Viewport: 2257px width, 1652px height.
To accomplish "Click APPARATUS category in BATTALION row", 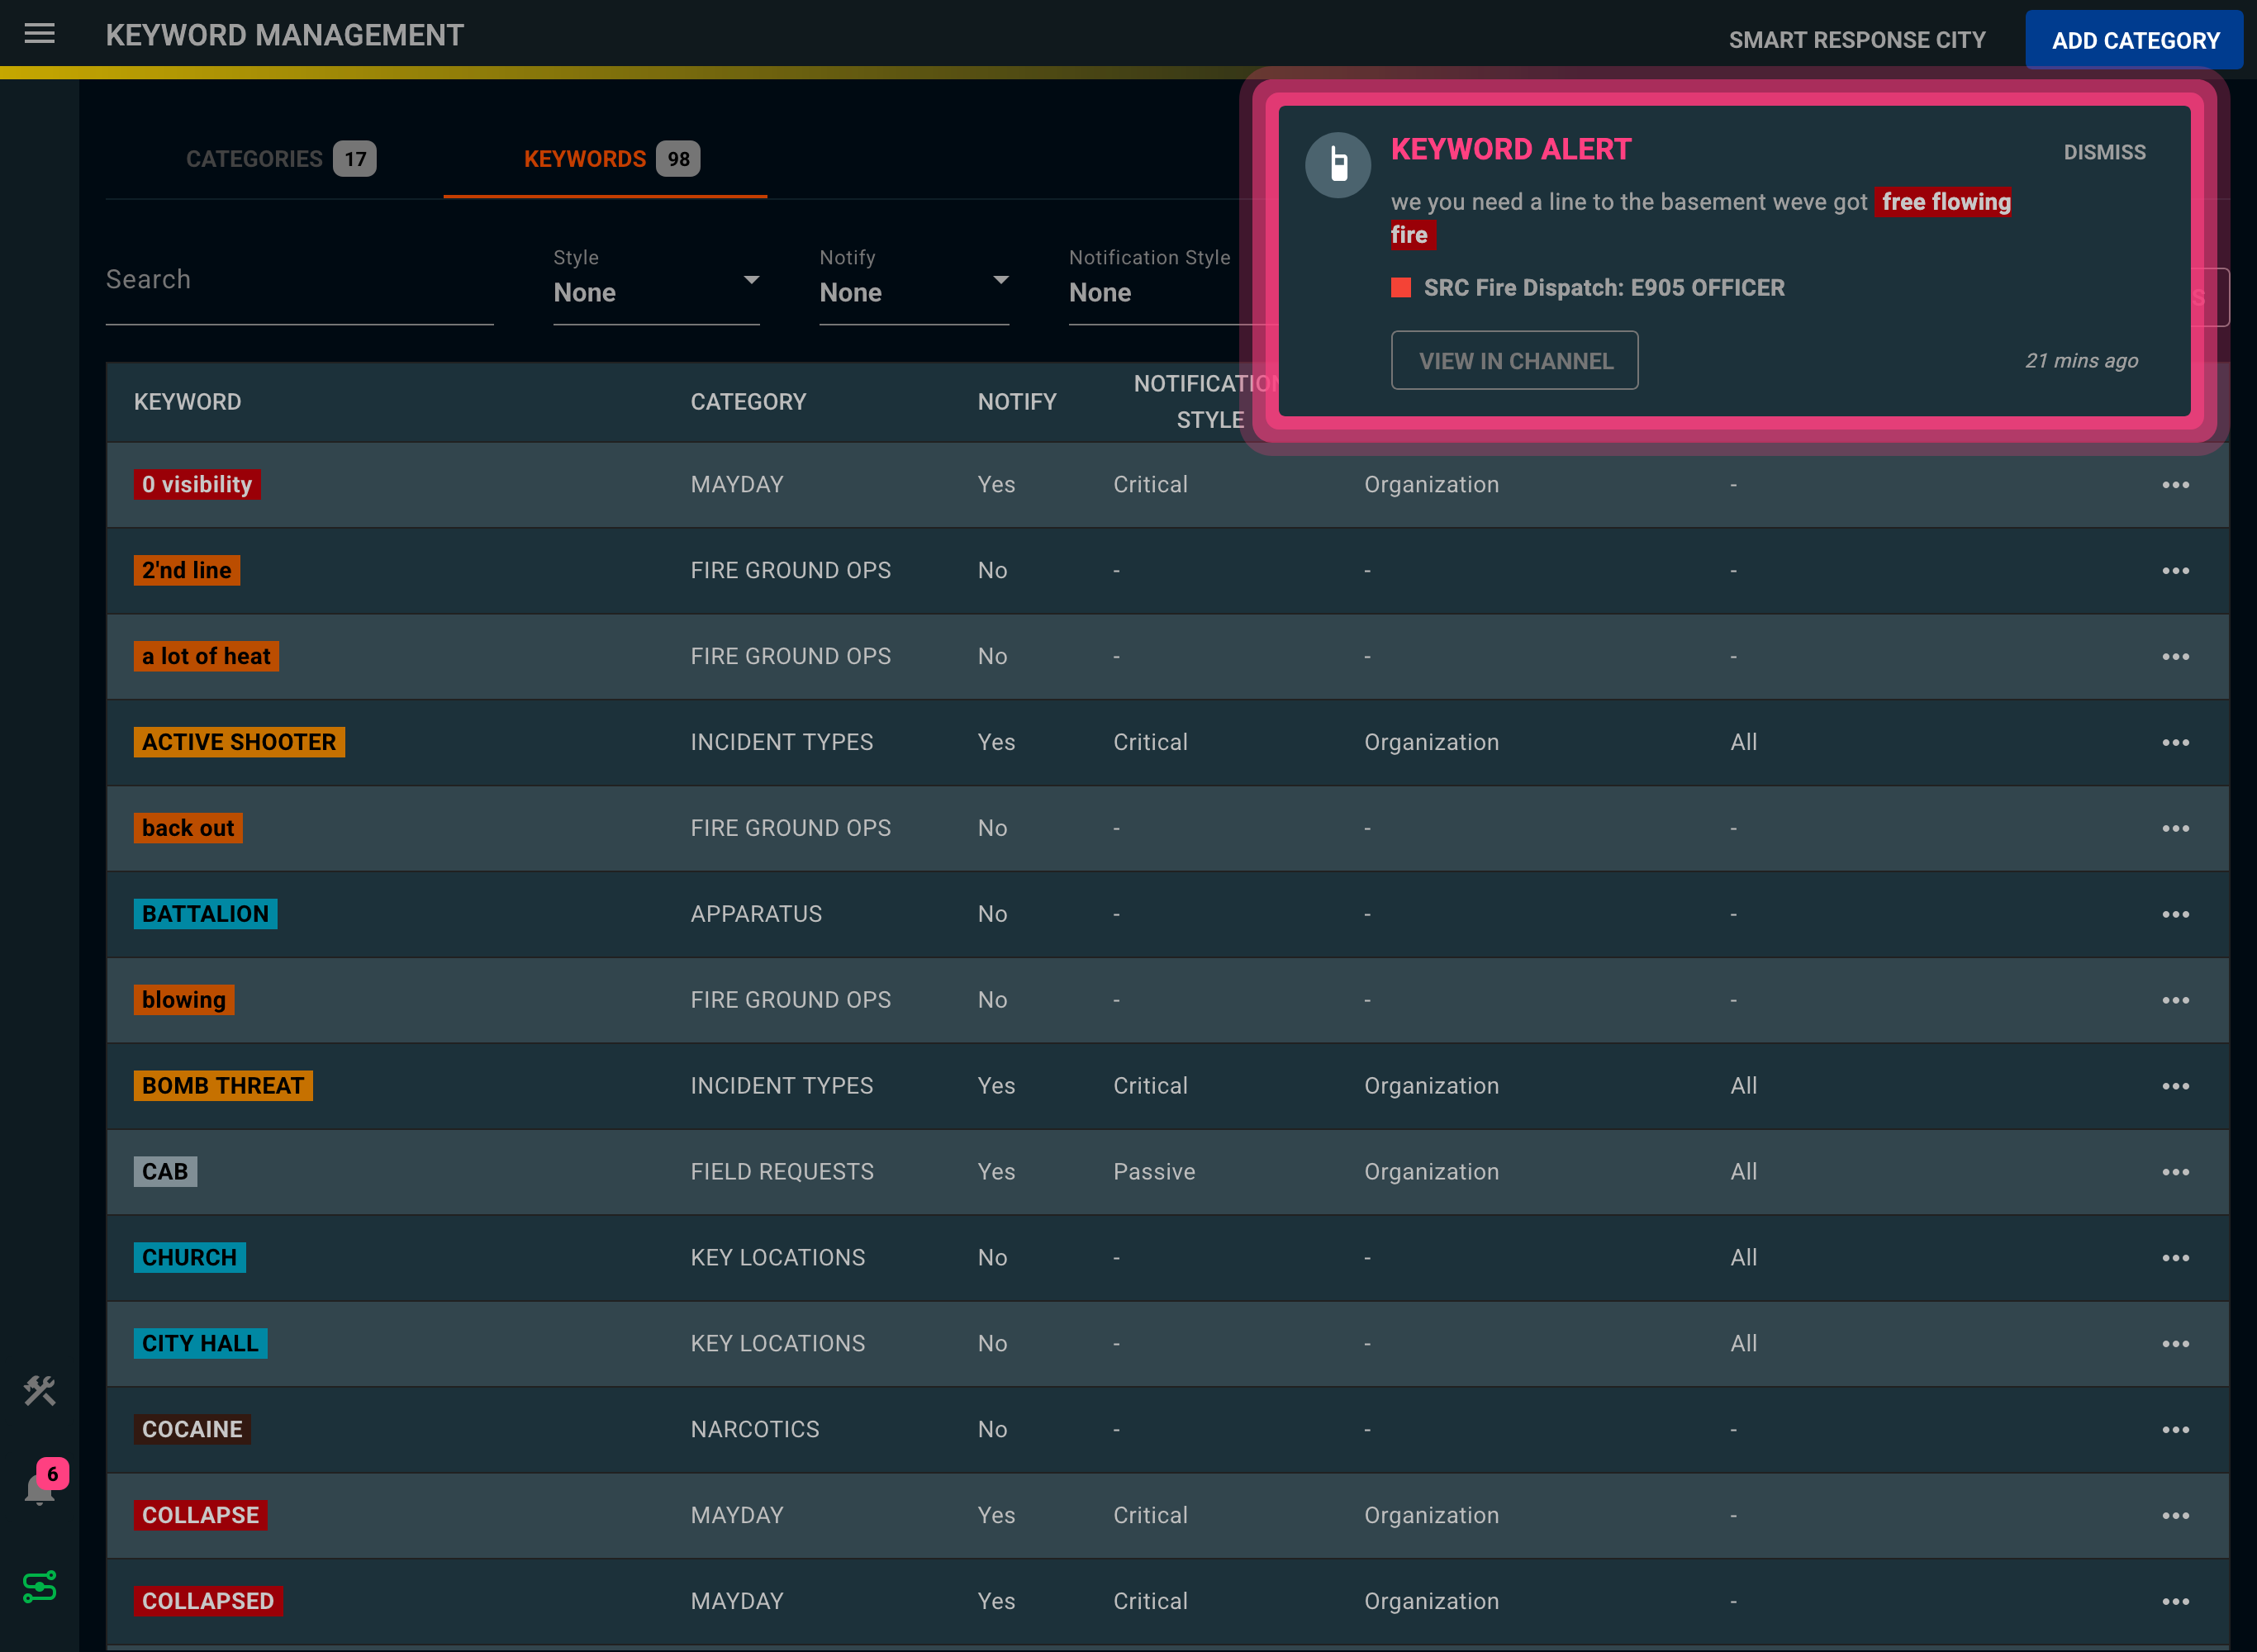I will pos(756,915).
